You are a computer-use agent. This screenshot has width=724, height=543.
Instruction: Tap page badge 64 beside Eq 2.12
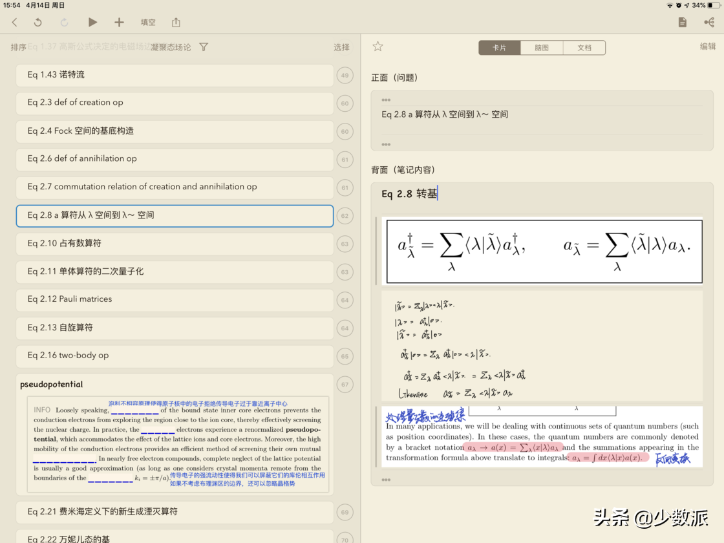[x=345, y=300]
